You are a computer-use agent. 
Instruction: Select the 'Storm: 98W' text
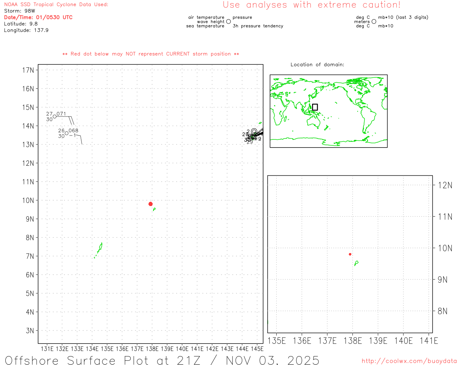20,11
